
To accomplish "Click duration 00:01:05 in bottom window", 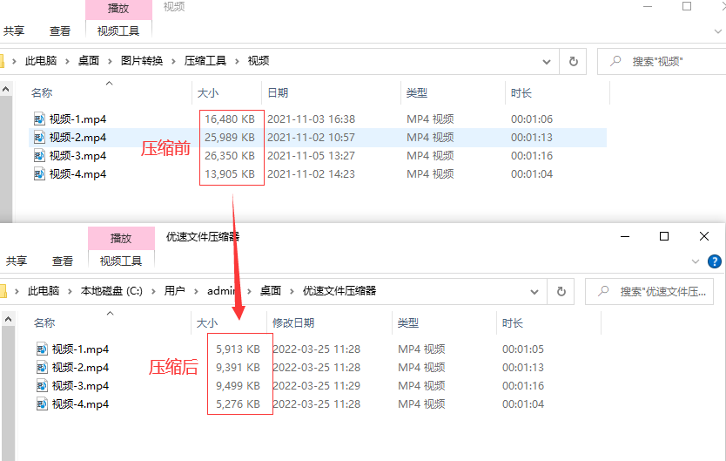I will [x=523, y=349].
